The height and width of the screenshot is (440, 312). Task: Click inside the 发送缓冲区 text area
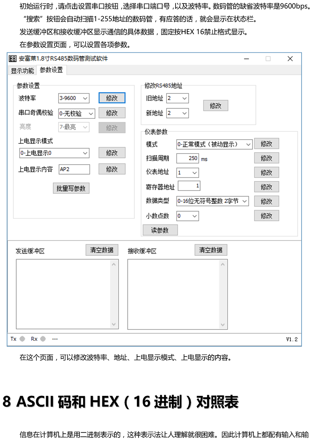[63, 294]
